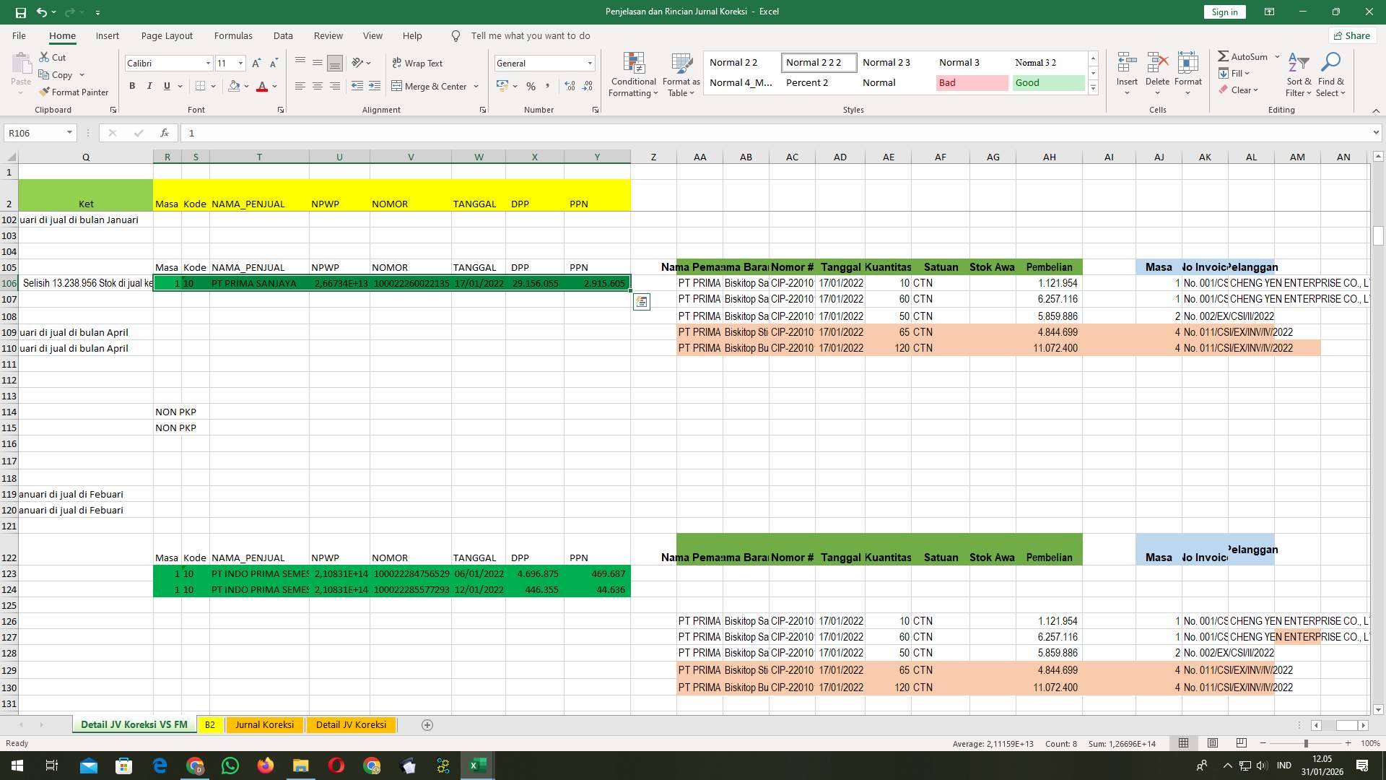Toggle Wrap Text on the selection
1386x780 pixels.
(418, 63)
